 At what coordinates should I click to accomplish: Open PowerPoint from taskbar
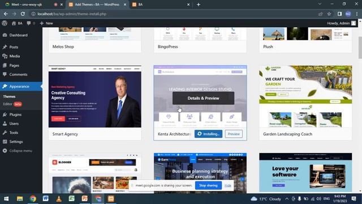tap(85, 199)
